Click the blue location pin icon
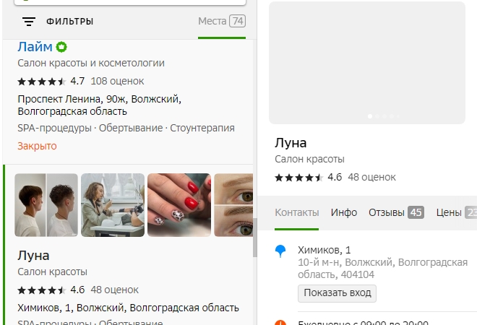 pos(281,251)
